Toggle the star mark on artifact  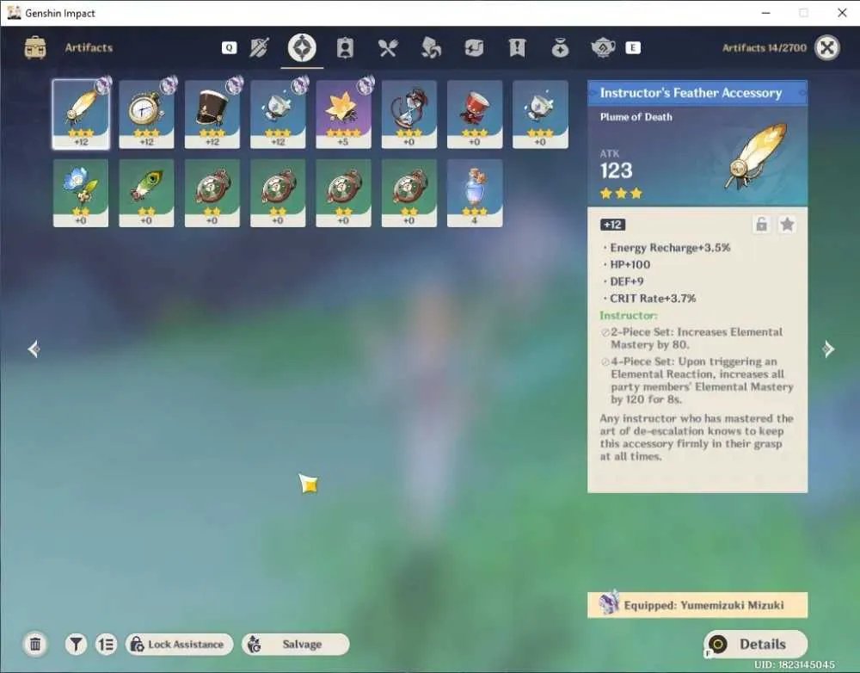(x=787, y=225)
